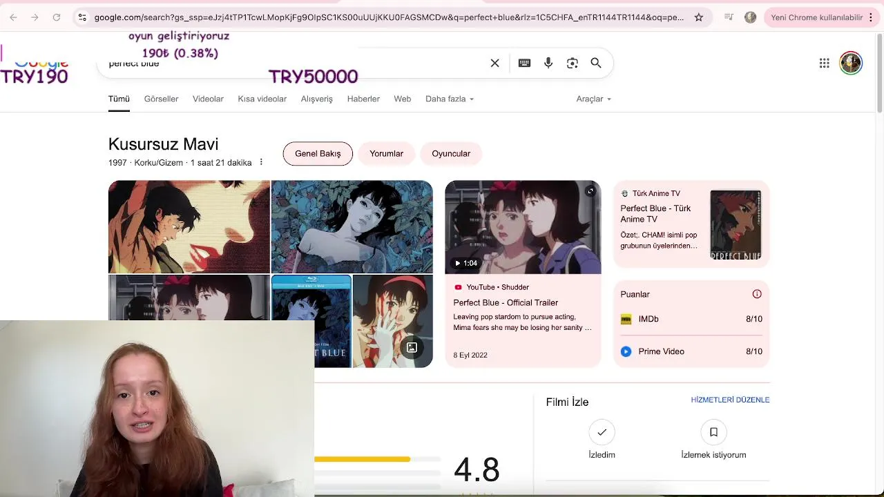
Task: Click the Prime Video rating logo
Action: pyautogui.click(x=626, y=351)
